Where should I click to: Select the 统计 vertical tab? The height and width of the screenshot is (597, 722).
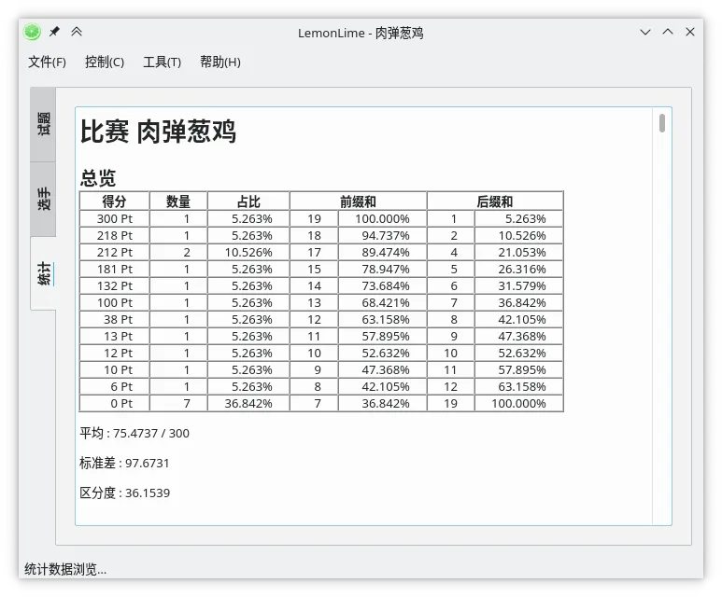click(x=43, y=273)
